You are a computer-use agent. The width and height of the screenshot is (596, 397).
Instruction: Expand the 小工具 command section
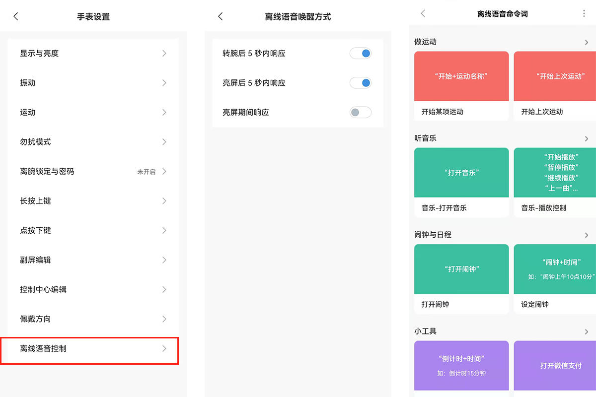[x=587, y=331]
